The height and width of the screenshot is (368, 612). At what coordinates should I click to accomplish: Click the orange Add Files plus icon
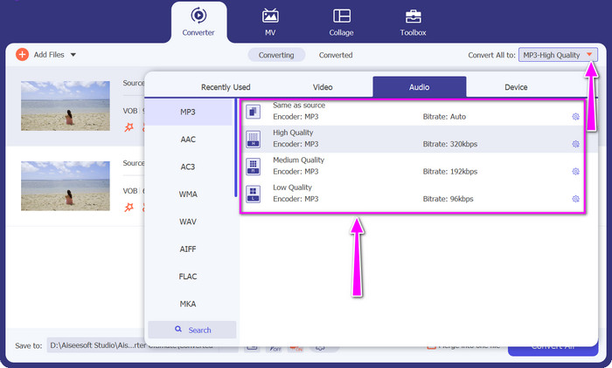(22, 55)
